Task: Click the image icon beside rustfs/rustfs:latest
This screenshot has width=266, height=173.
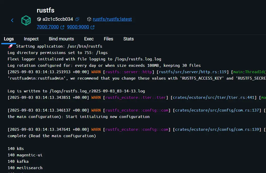Action: pos(89,19)
